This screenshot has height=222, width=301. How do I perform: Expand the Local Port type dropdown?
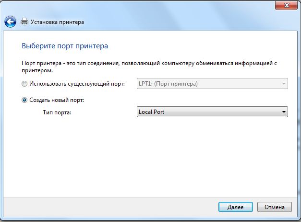[212, 112]
